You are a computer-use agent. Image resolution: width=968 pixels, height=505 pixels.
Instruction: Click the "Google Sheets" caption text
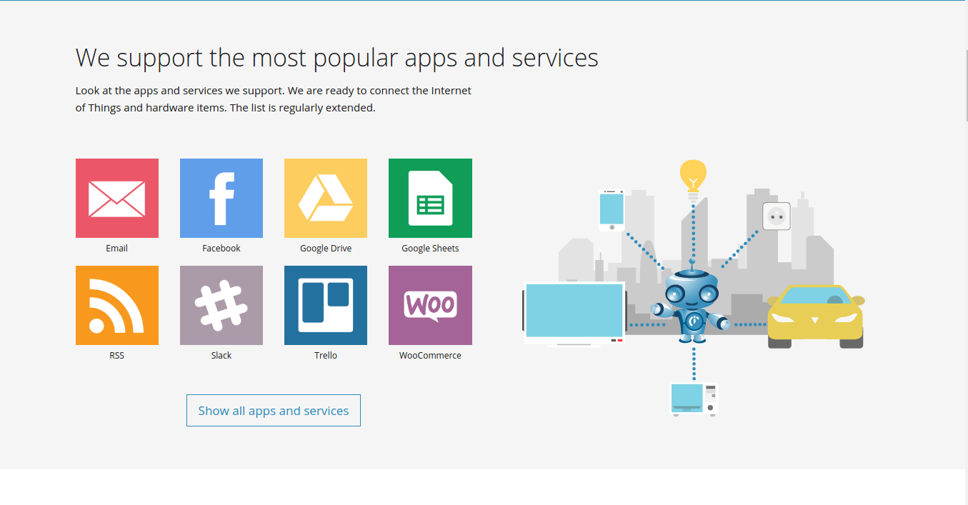pos(430,249)
